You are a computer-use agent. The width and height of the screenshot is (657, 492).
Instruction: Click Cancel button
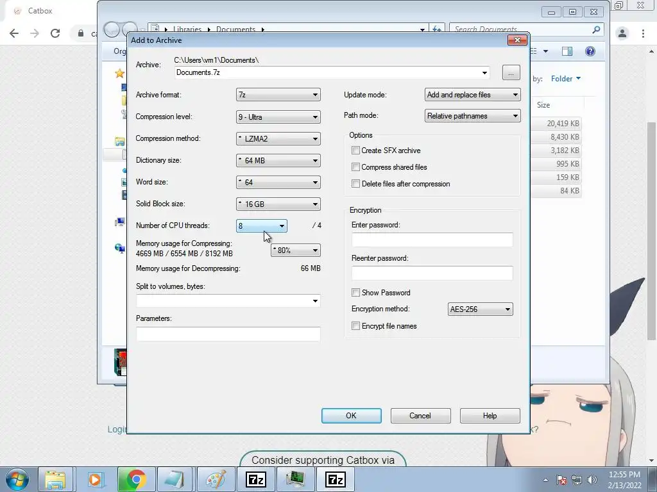pos(420,415)
